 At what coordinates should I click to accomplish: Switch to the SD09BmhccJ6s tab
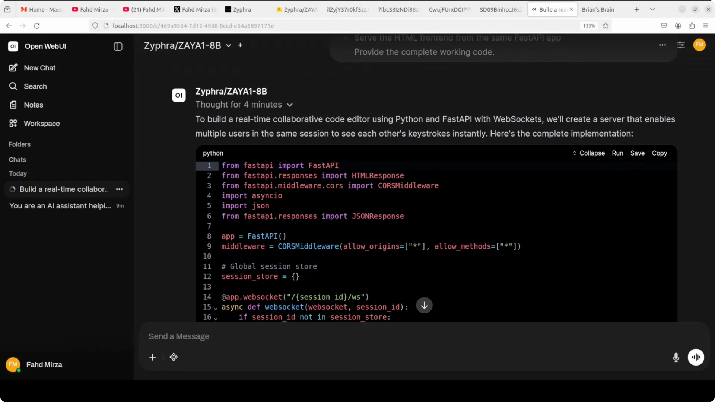tap(500, 9)
